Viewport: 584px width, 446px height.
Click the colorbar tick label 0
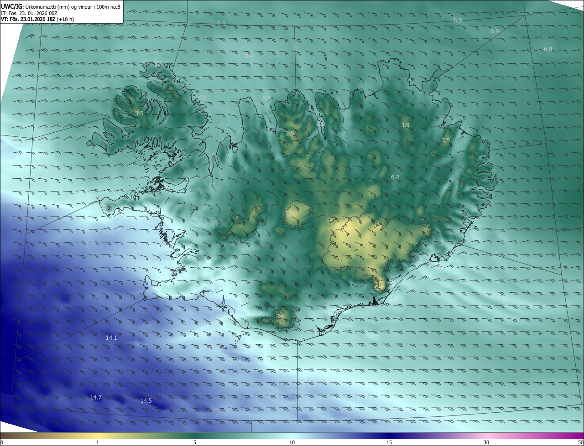2,442
